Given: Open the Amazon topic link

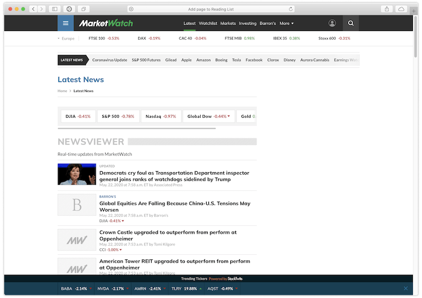Looking at the screenshot, I should coord(204,60).
